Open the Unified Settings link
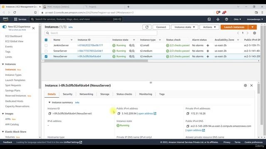This screenshot has width=266, height=149. [73, 142]
